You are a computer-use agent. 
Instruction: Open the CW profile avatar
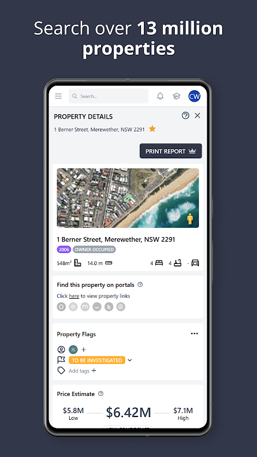(x=194, y=96)
